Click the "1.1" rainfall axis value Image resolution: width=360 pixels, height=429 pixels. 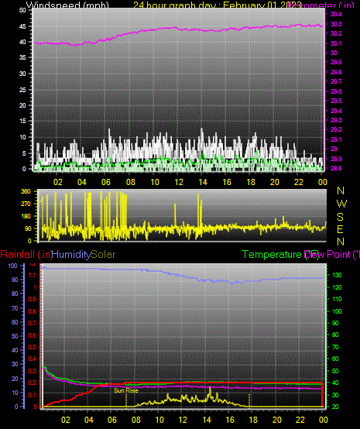(33, 276)
